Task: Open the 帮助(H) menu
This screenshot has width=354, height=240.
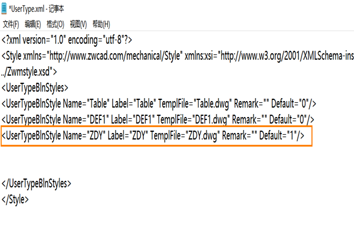Action: tap(101, 24)
